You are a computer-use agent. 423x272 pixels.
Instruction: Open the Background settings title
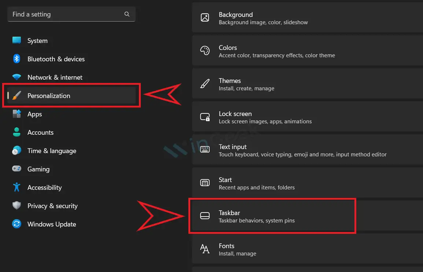point(236,15)
